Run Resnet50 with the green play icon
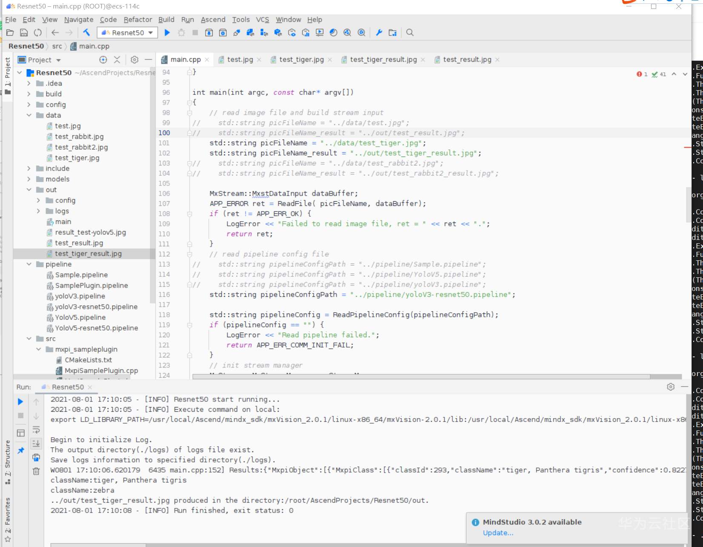Screen dimensions: 703x547 [x=167, y=32]
